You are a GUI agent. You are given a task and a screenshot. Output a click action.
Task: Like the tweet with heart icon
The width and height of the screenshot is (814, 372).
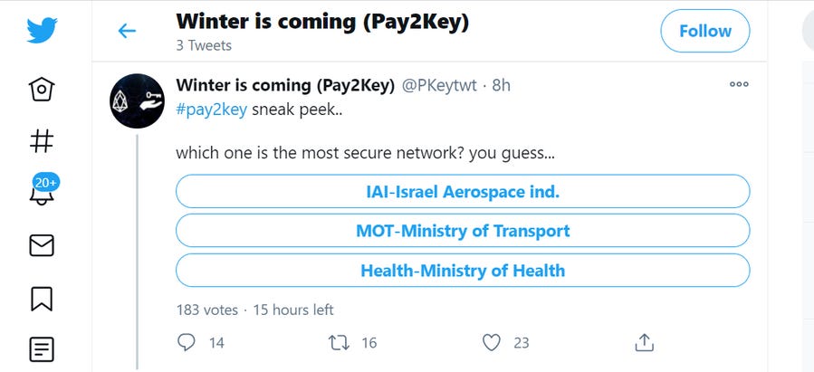click(x=492, y=342)
